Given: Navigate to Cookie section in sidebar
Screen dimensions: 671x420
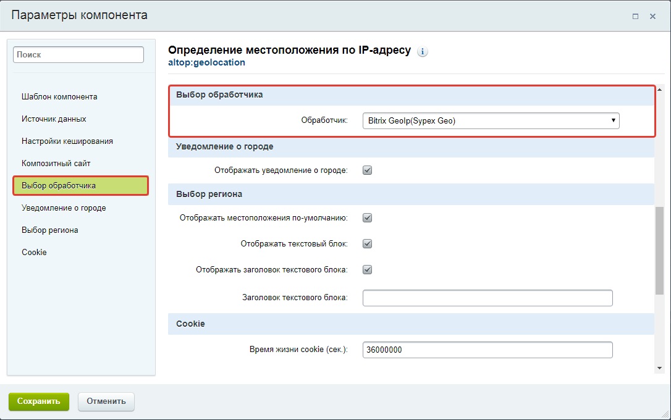Looking at the screenshot, I should (34, 253).
